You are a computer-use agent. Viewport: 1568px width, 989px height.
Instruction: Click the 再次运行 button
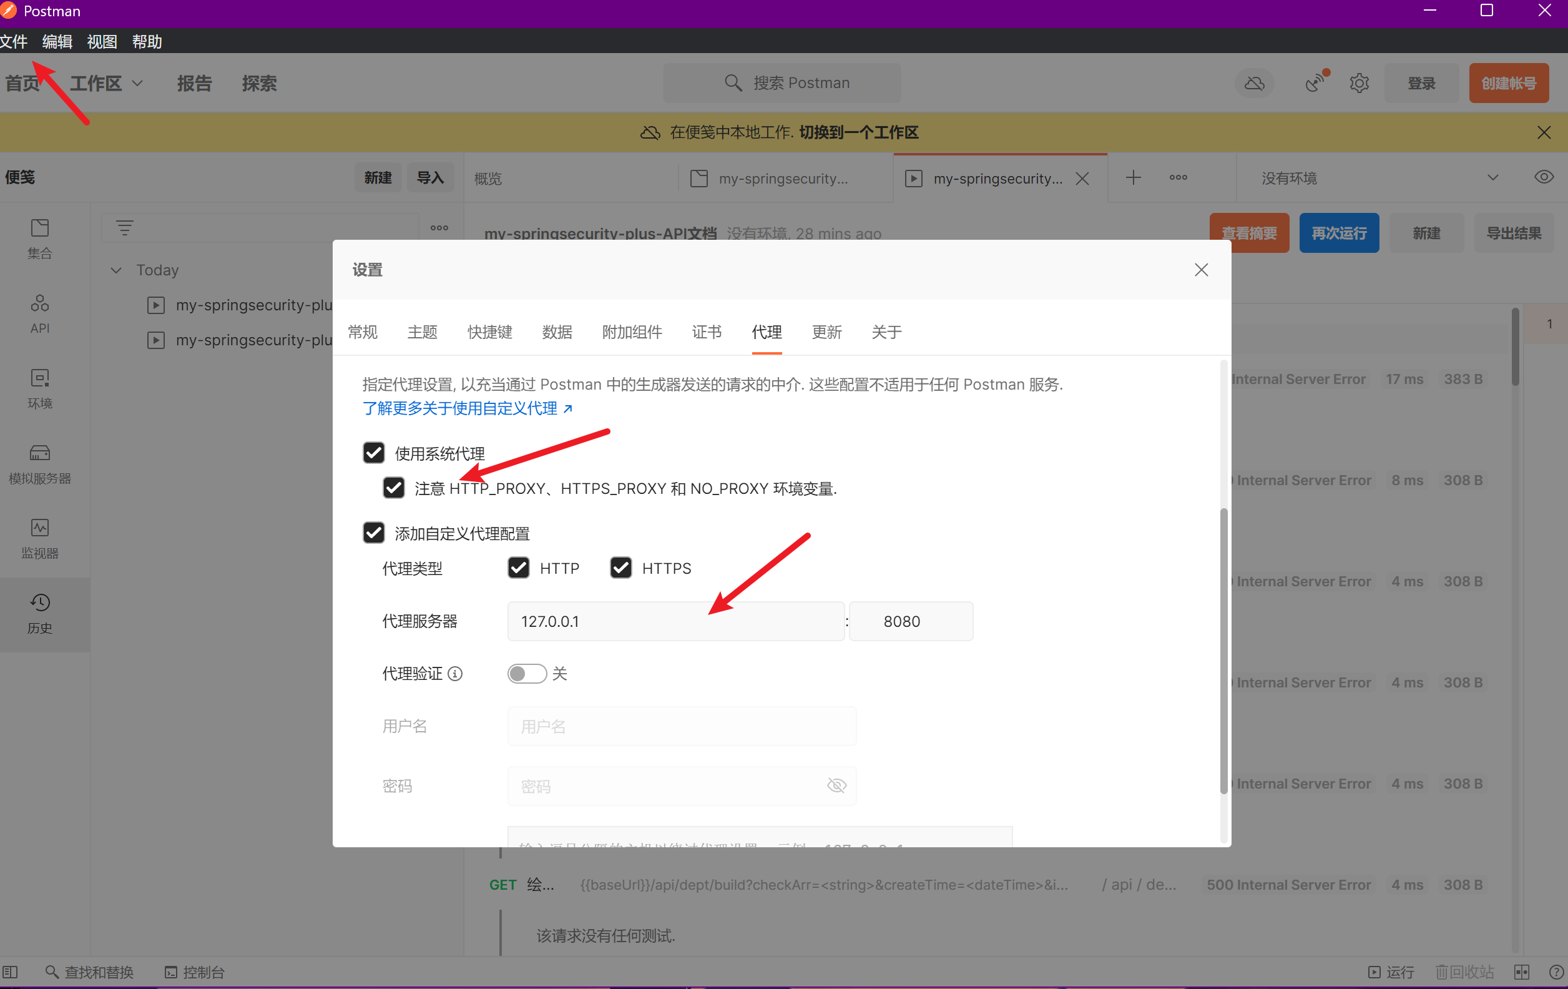[1338, 234]
